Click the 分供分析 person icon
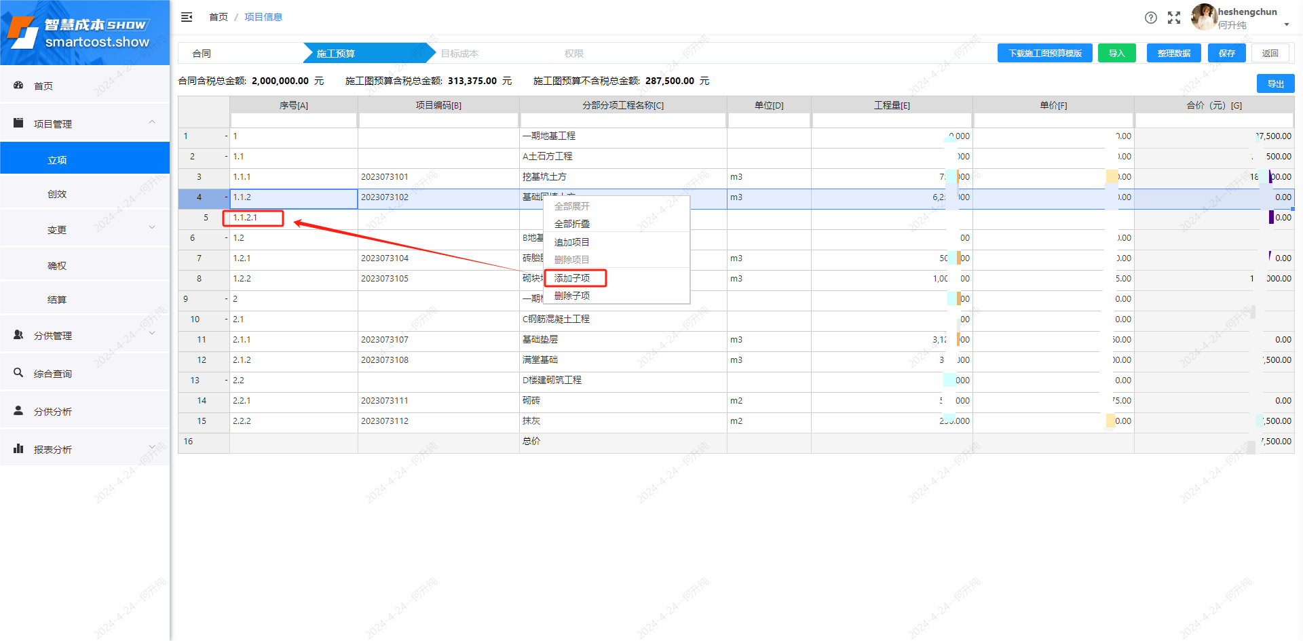Screen dimensions: 1303x641 [19, 411]
